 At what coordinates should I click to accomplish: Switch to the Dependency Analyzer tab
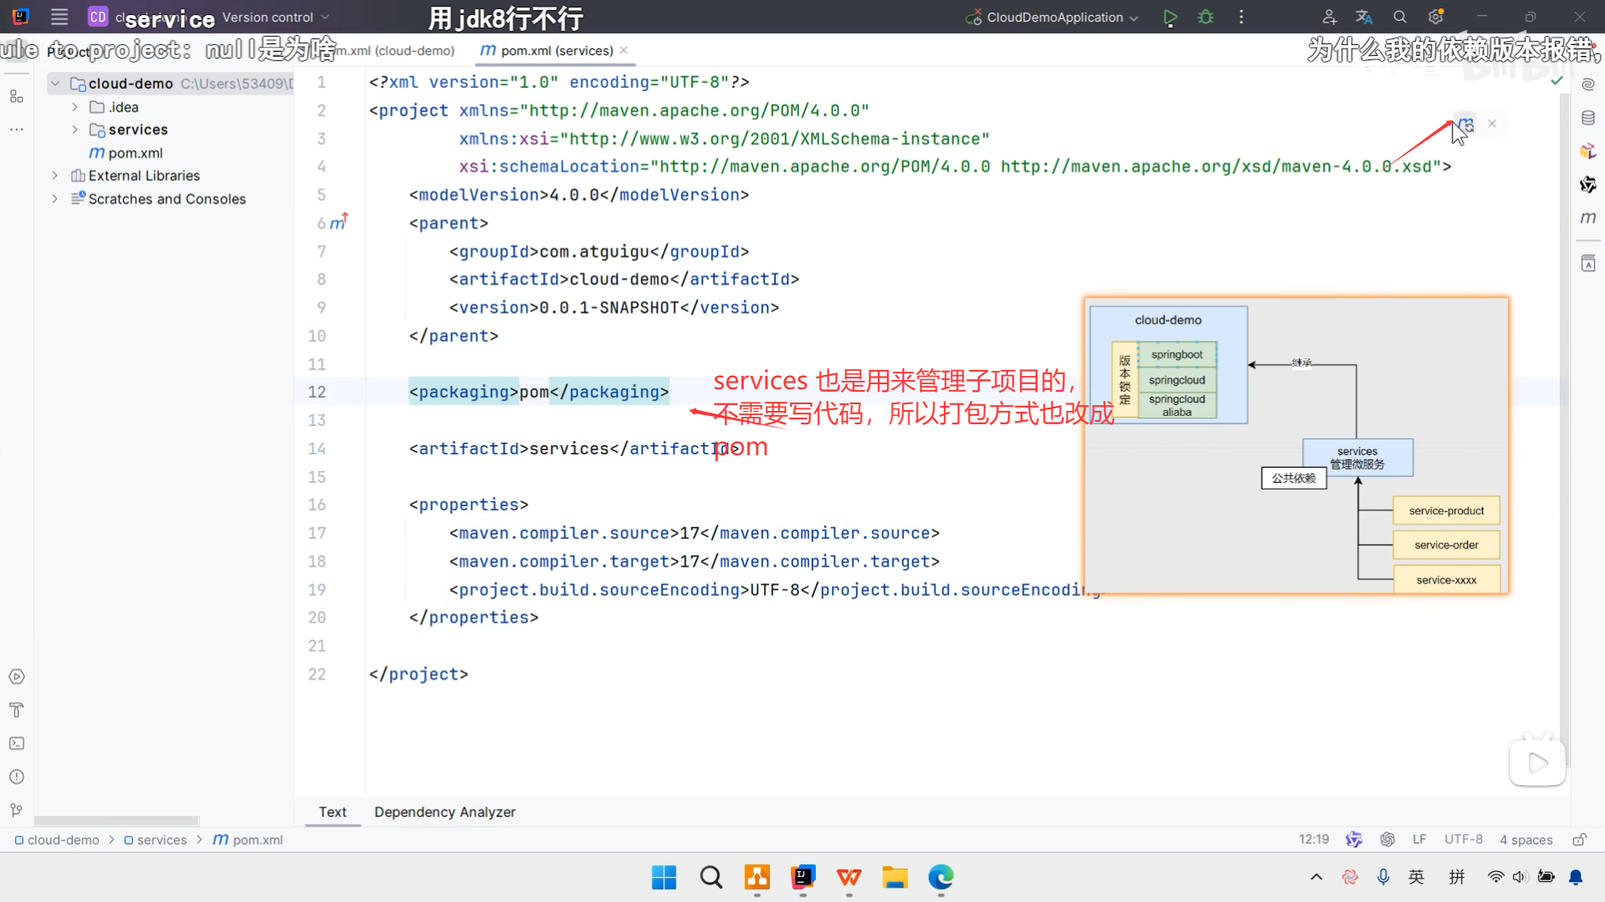(x=445, y=812)
